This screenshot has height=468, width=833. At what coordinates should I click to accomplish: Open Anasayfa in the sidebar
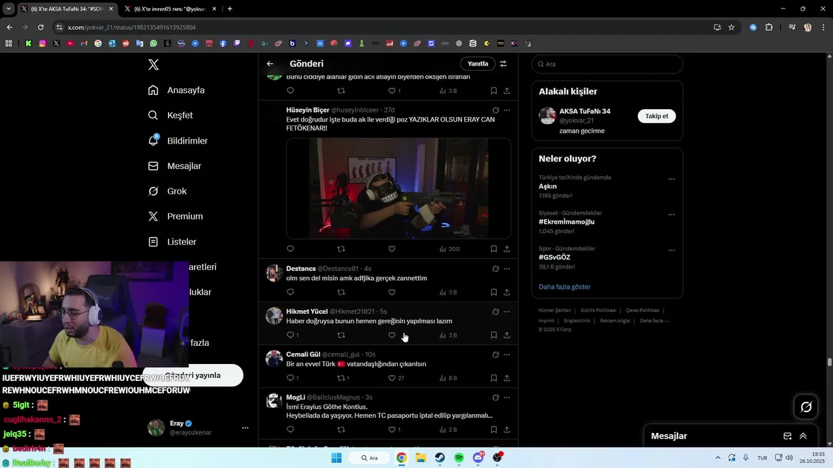[x=176, y=90]
